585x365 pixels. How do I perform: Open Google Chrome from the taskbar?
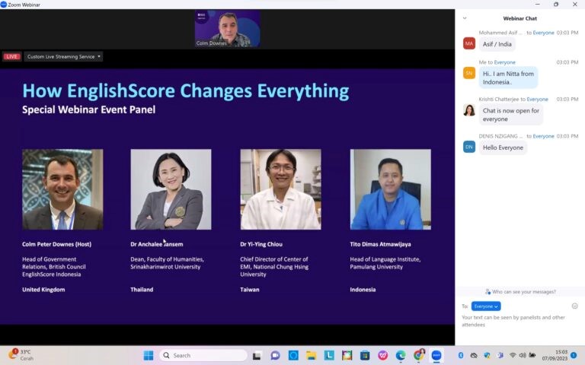pos(419,355)
